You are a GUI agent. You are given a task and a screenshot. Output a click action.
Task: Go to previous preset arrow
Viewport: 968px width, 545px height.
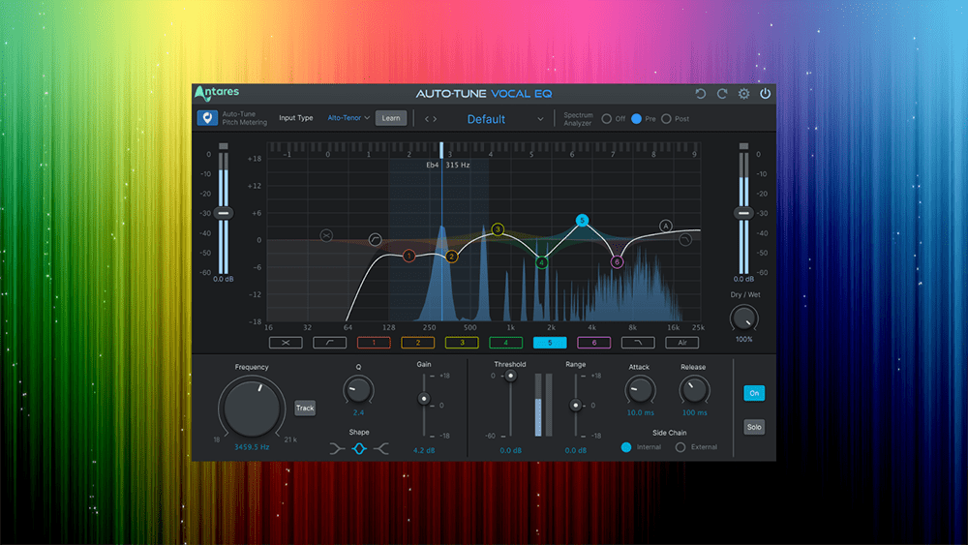point(427,119)
